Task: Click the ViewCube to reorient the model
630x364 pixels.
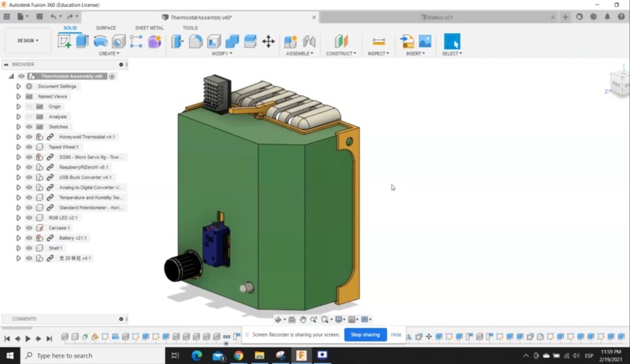Action: point(618,84)
